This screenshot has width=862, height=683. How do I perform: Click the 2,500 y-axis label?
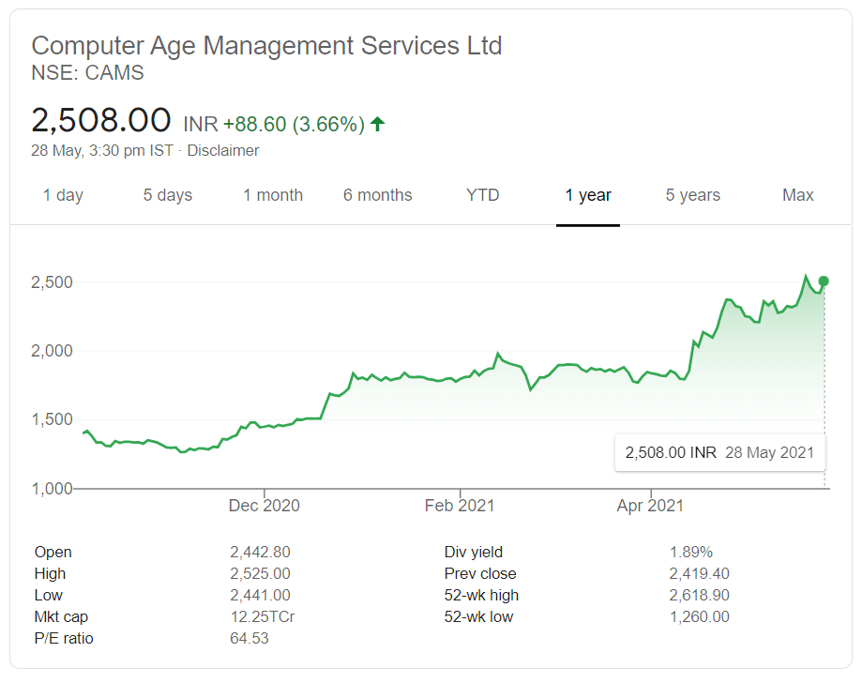(x=52, y=282)
